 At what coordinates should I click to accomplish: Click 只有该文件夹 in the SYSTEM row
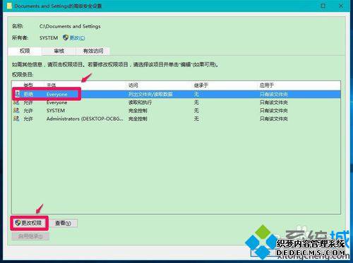pyautogui.click(x=274, y=110)
